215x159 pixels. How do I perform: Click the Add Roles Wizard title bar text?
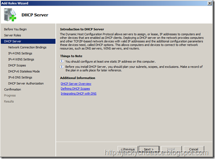[x=15, y=3]
